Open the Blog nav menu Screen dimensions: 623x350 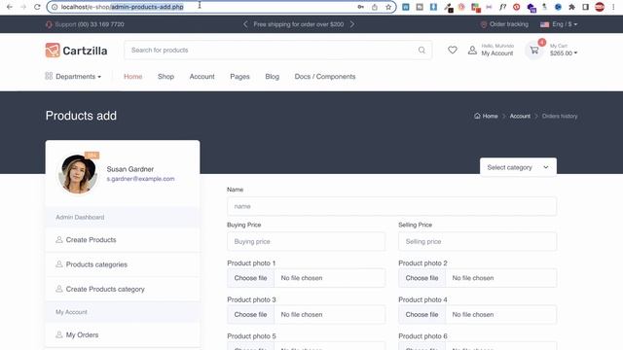pyautogui.click(x=273, y=76)
